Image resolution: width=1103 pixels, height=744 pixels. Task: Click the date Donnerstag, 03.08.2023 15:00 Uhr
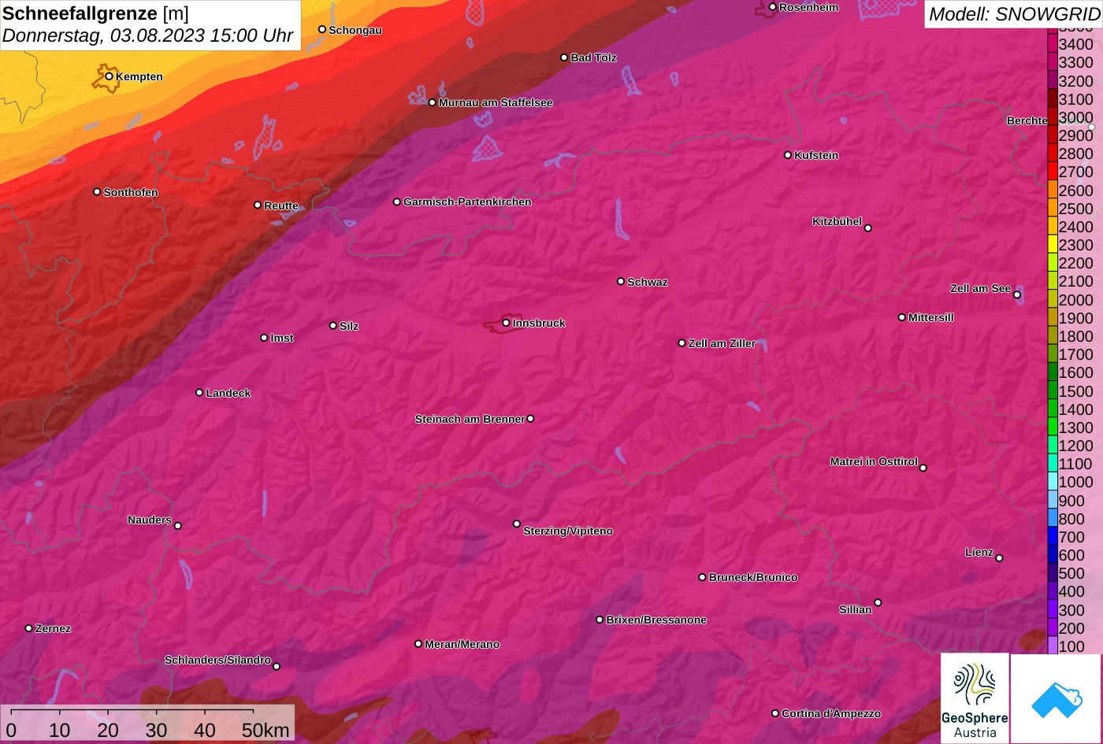[147, 35]
